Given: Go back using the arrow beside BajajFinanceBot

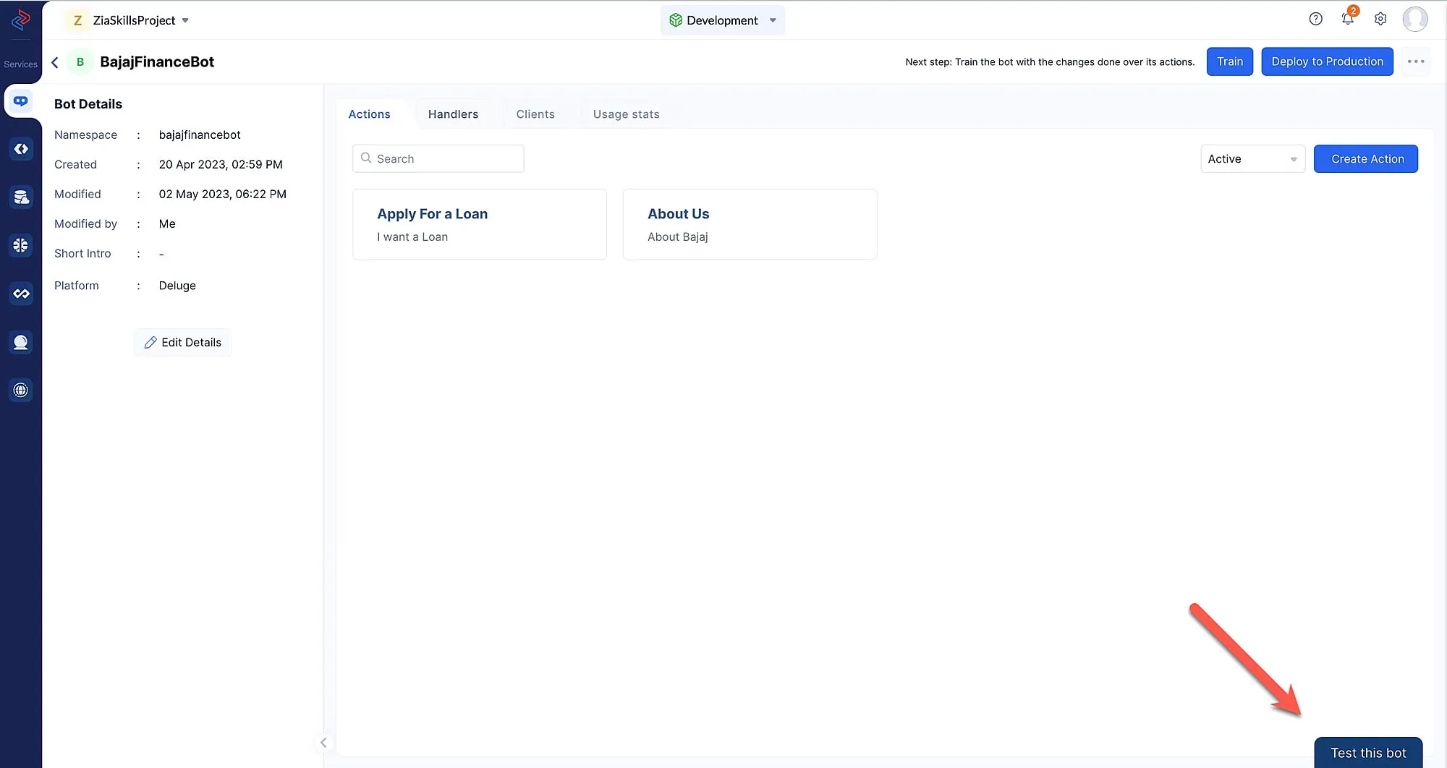Looking at the screenshot, I should click(x=55, y=62).
